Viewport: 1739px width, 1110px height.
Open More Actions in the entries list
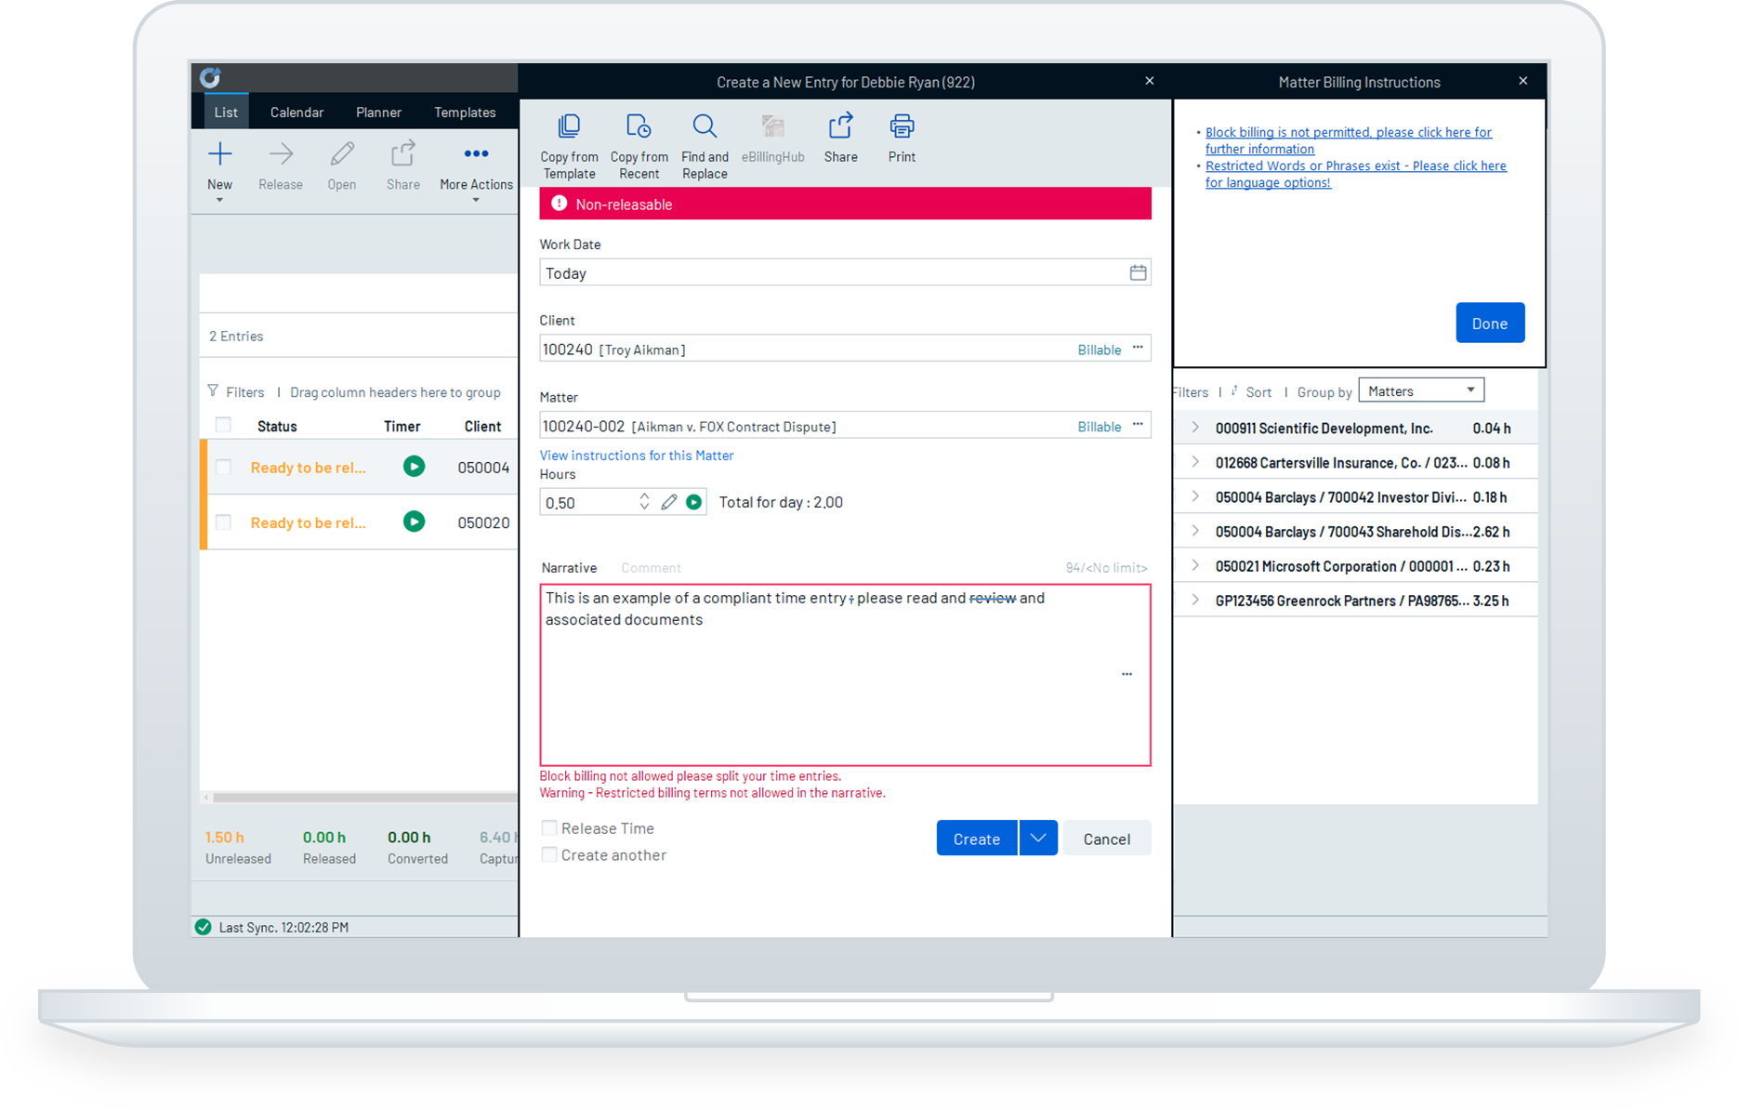pos(476,165)
